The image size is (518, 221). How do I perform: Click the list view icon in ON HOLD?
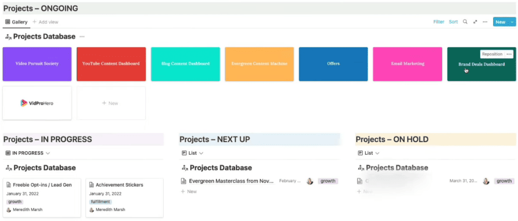[x=360, y=153]
